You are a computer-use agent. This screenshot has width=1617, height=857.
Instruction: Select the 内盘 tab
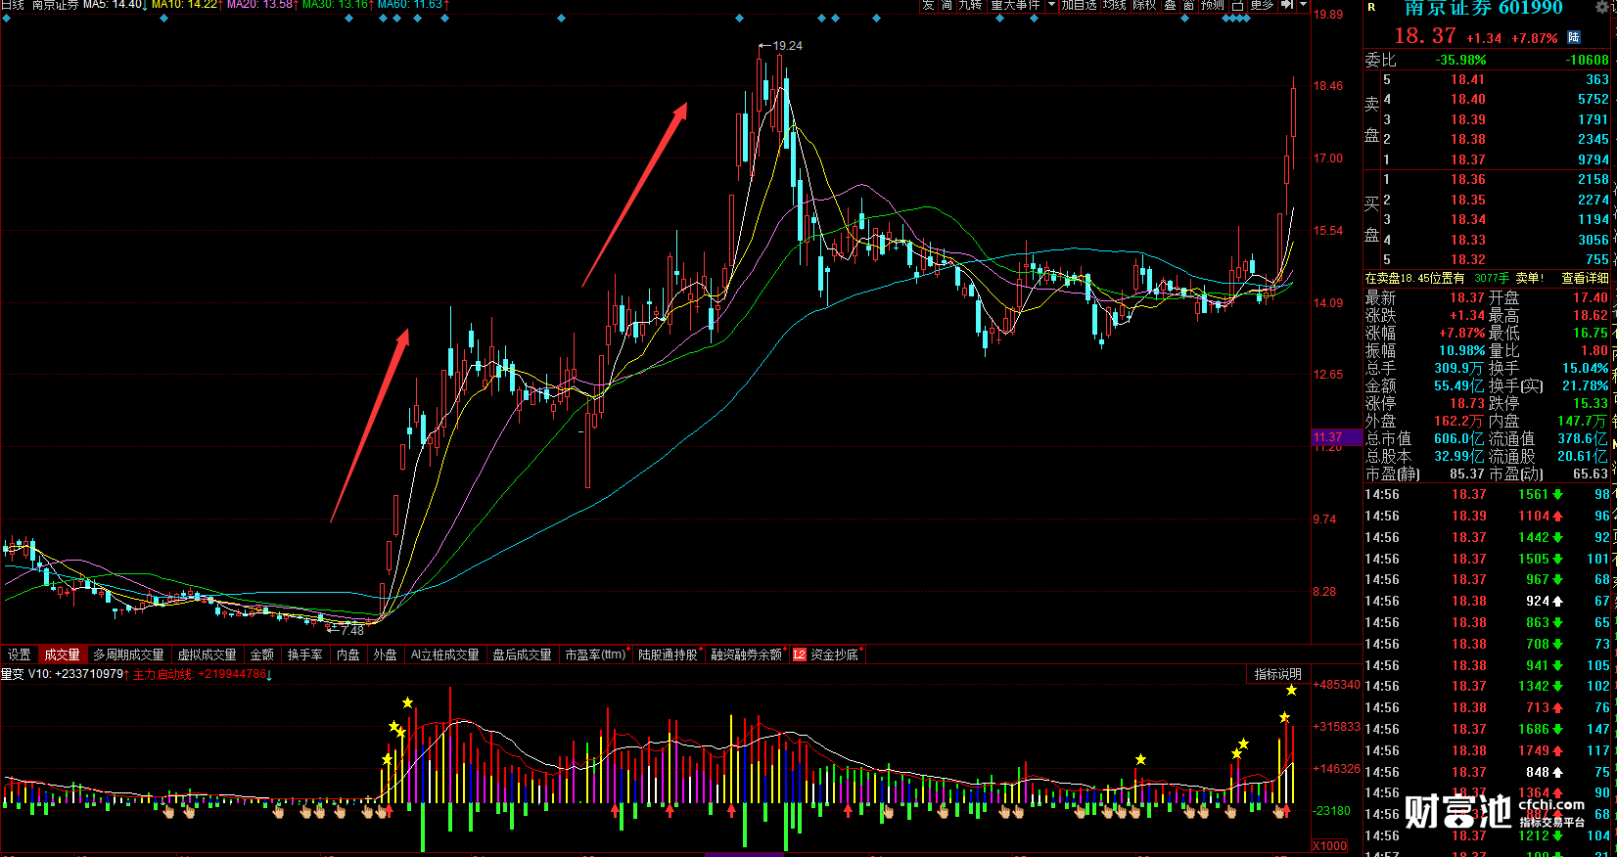(x=348, y=654)
